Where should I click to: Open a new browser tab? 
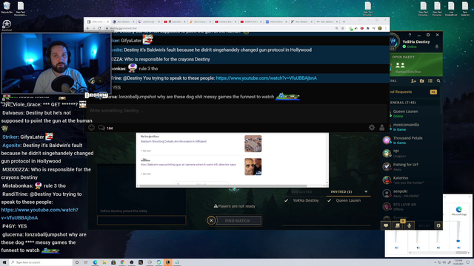coord(344,21)
